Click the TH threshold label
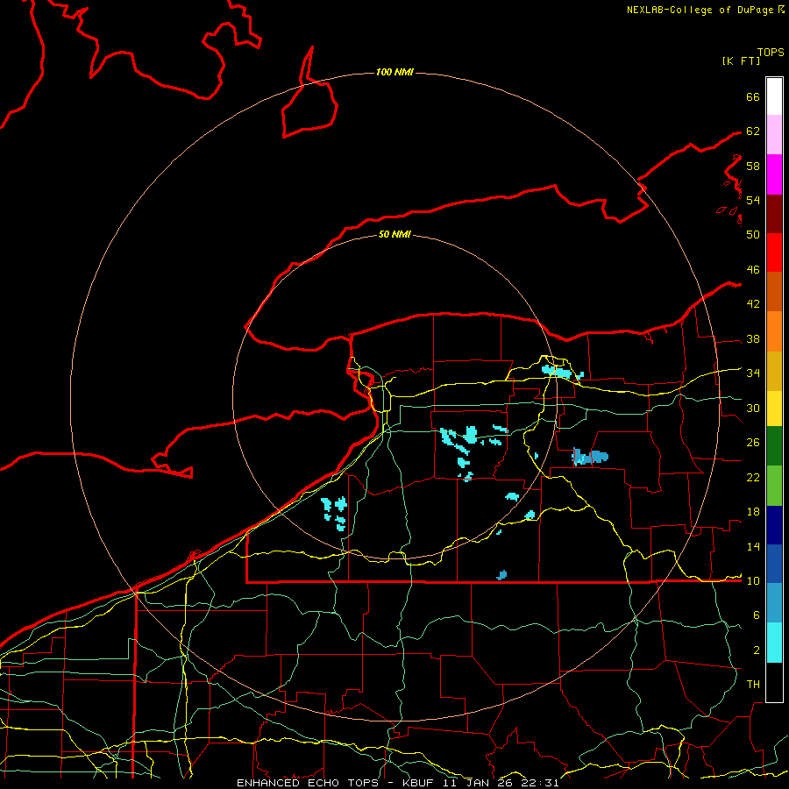 coord(753,685)
